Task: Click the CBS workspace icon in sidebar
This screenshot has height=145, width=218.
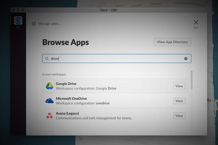Action: [18, 21]
